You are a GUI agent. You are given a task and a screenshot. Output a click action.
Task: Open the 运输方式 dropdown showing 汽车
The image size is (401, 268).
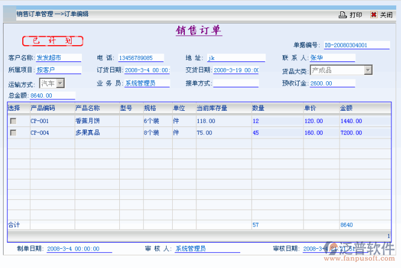[x=60, y=83]
